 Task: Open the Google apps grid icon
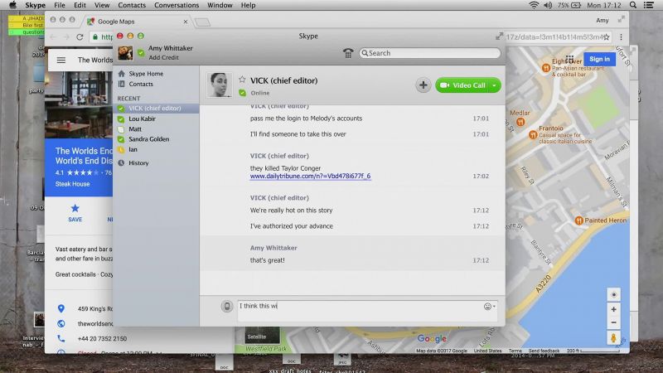[569, 59]
